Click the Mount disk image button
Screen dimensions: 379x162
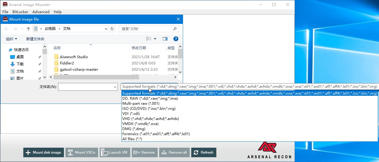(44, 152)
